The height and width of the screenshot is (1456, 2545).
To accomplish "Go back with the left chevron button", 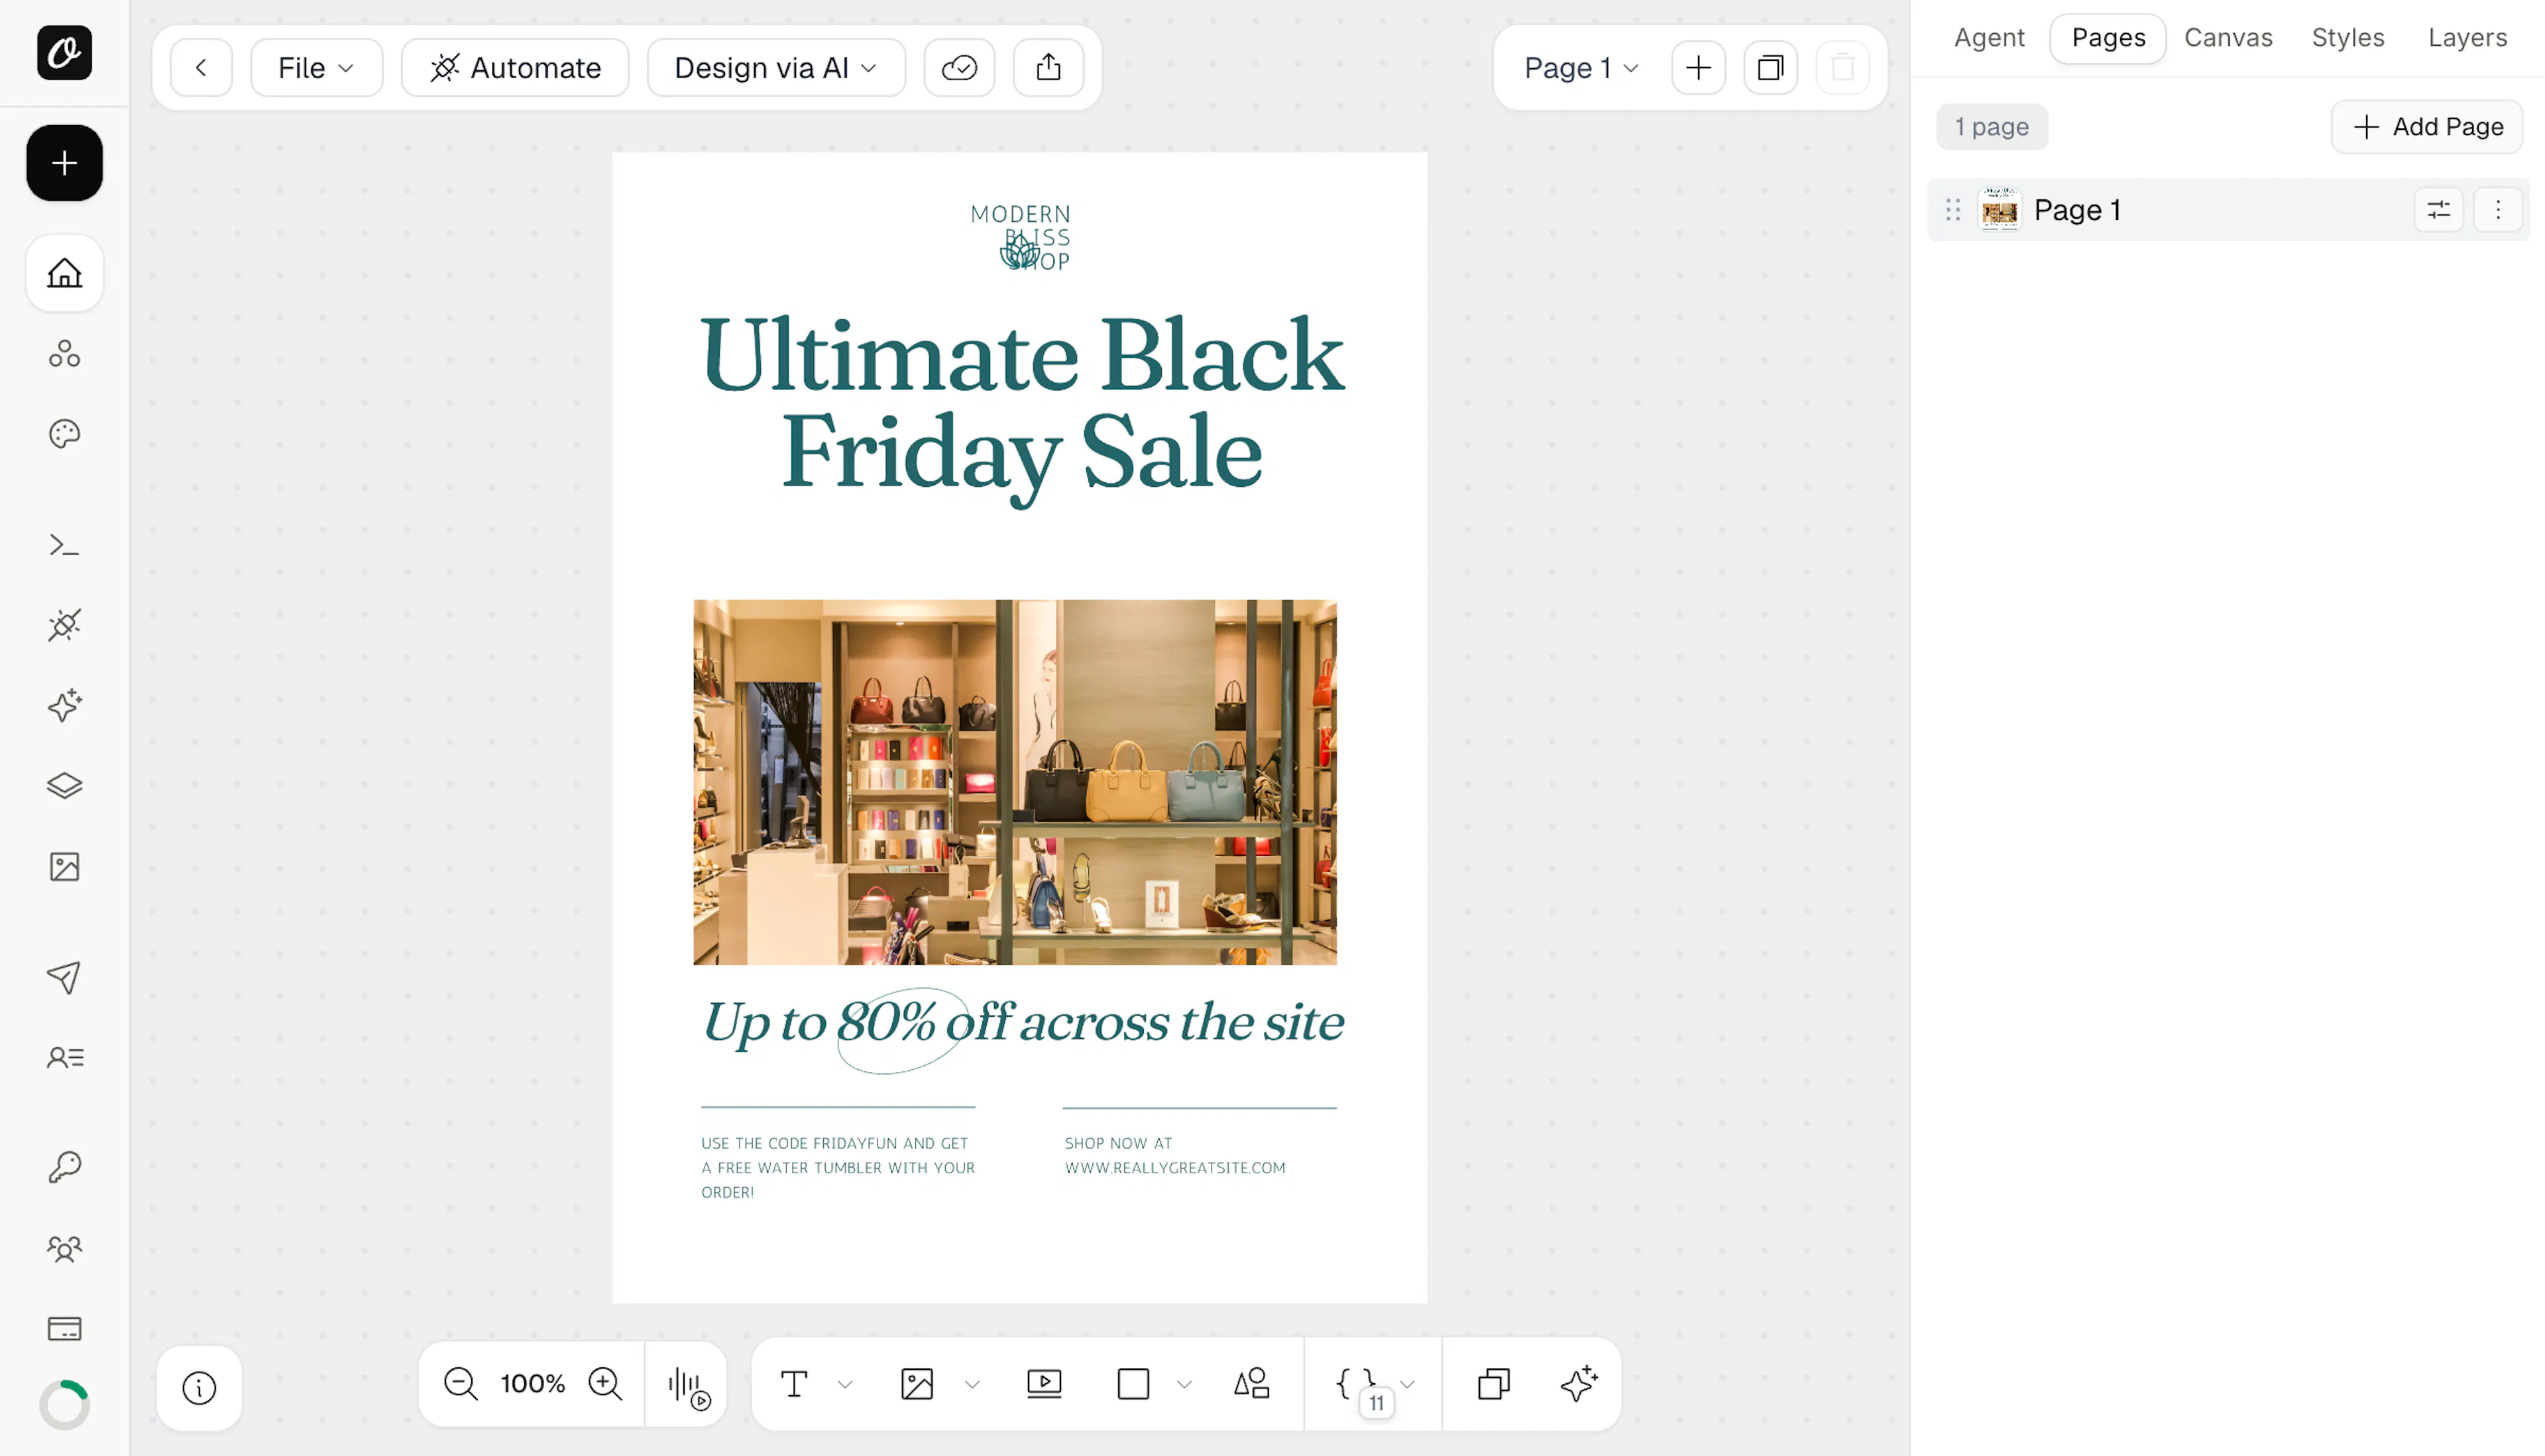I will tap(201, 68).
